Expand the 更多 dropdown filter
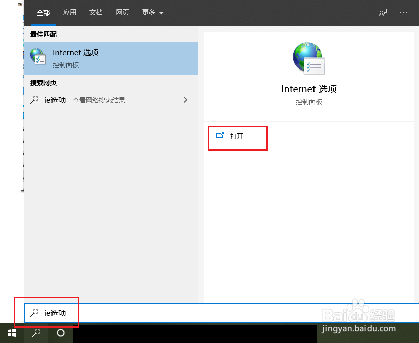 click(x=152, y=12)
